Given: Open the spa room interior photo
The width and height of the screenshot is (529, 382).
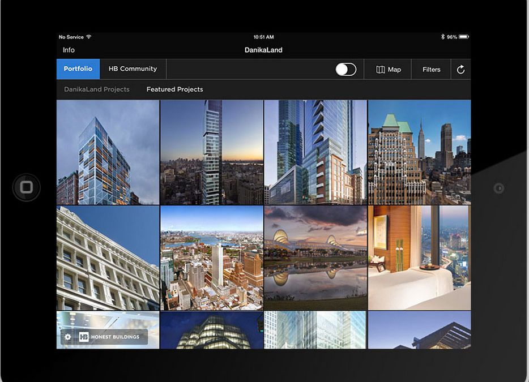Looking at the screenshot, I should pyautogui.click(x=419, y=258).
